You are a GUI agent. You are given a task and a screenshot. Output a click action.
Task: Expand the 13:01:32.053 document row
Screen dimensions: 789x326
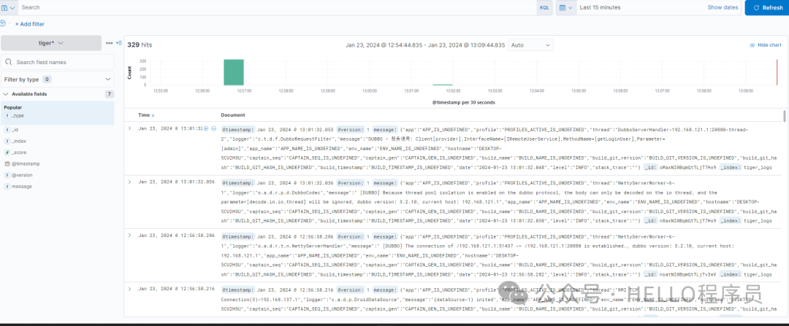(129, 128)
